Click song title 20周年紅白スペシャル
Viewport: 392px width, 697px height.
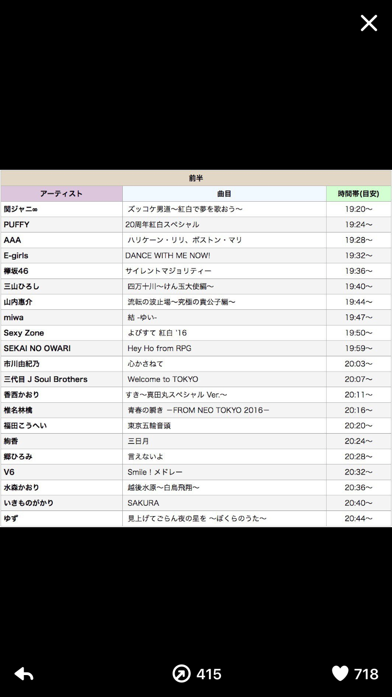[x=162, y=225]
